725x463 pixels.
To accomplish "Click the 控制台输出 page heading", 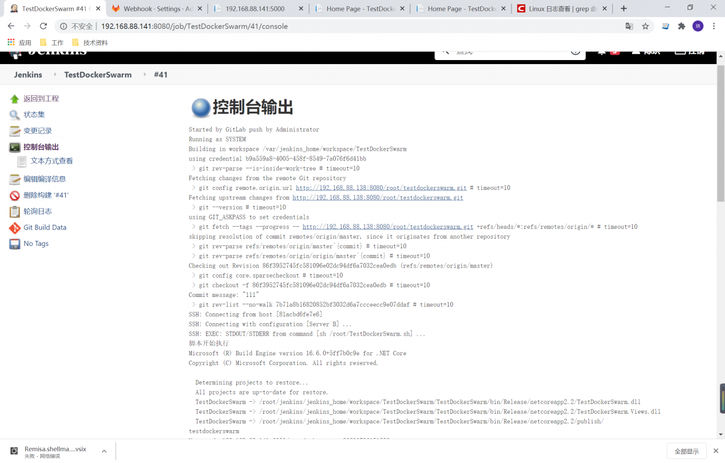I will (253, 107).
